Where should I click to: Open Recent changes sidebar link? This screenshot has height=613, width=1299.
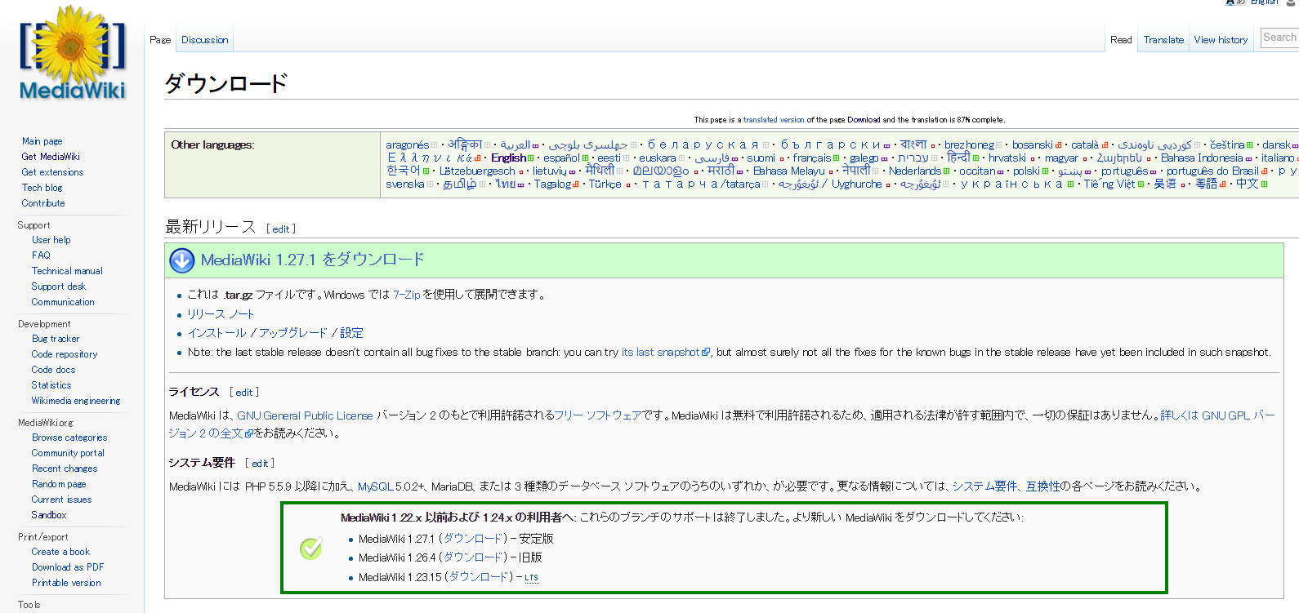point(65,469)
